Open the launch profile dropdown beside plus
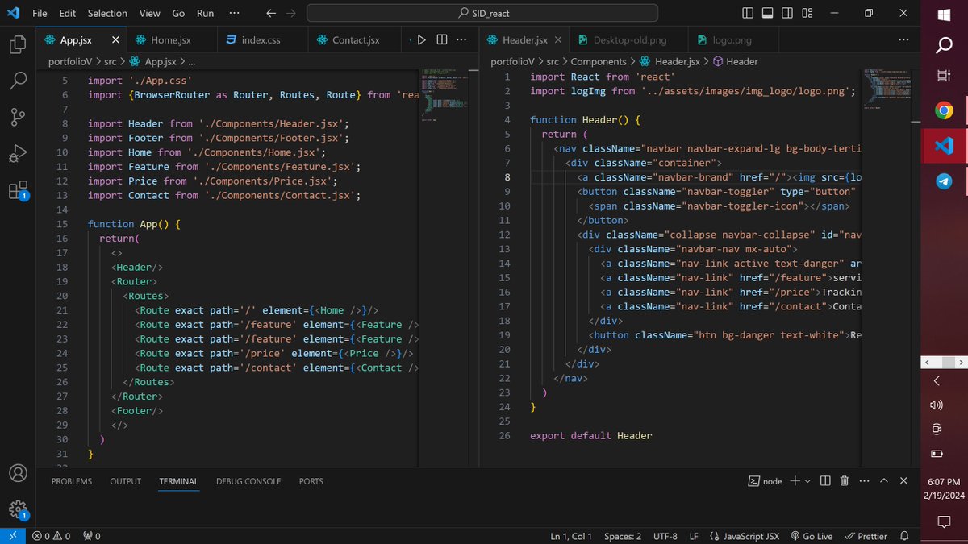The height and width of the screenshot is (544, 968). (x=807, y=481)
